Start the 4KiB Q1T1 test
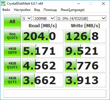Image resolution: width=110 pixels, height=100 pixels. click(x=12, y=80)
